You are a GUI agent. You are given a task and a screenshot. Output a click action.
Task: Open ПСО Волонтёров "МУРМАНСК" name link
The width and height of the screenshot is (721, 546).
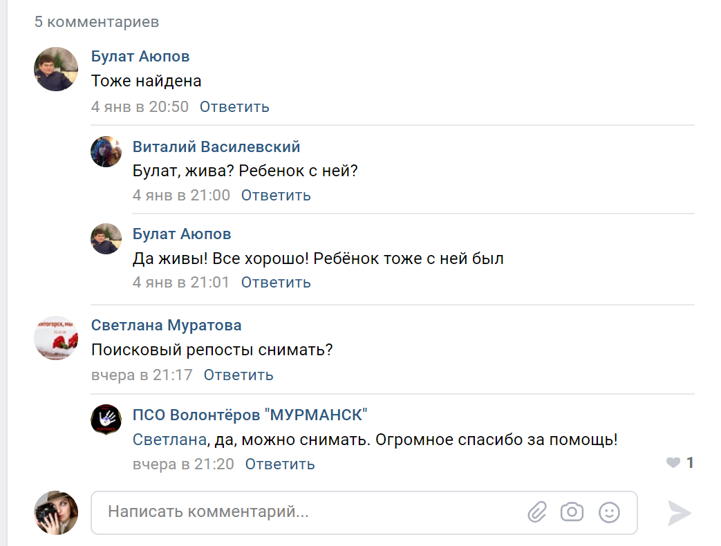pyautogui.click(x=250, y=415)
